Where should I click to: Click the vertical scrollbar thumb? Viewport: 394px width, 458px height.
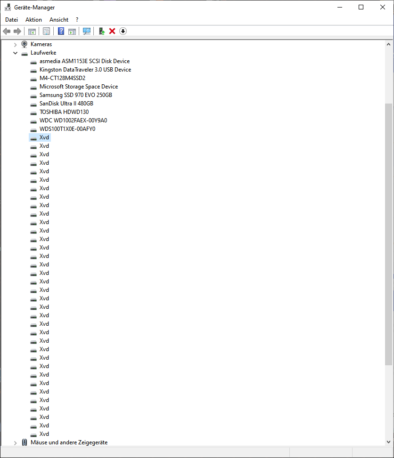388,234
